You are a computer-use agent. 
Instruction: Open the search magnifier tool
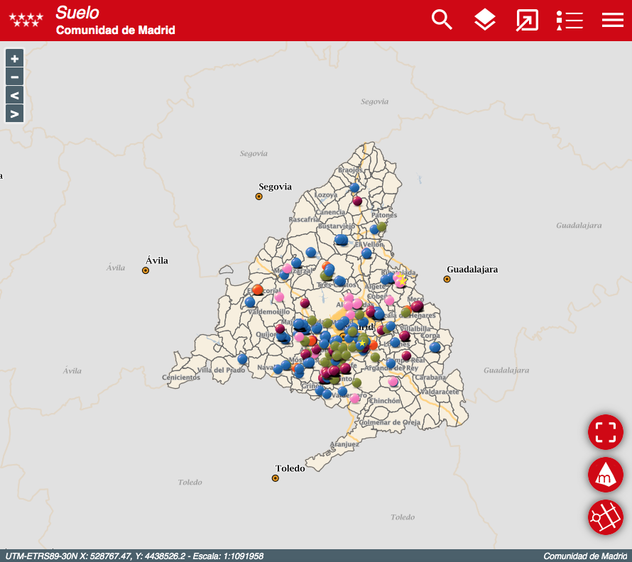point(442,20)
